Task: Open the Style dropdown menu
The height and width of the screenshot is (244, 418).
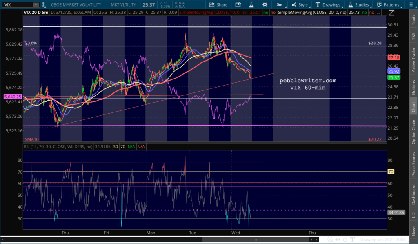Action: tap(299, 4)
